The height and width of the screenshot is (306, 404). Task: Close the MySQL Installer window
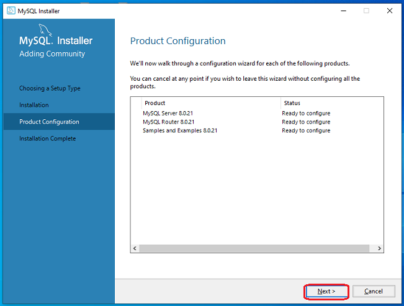coord(389,11)
